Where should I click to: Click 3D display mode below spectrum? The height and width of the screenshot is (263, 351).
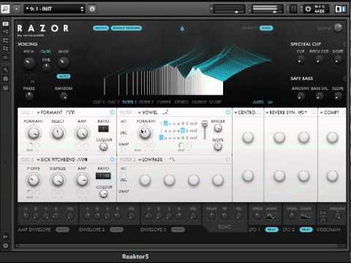tap(270, 102)
